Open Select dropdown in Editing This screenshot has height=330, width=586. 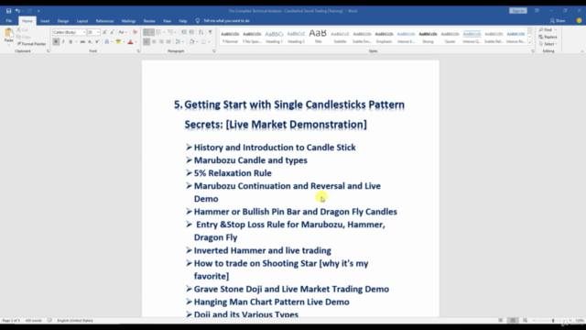pyautogui.click(x=548, y=44)
